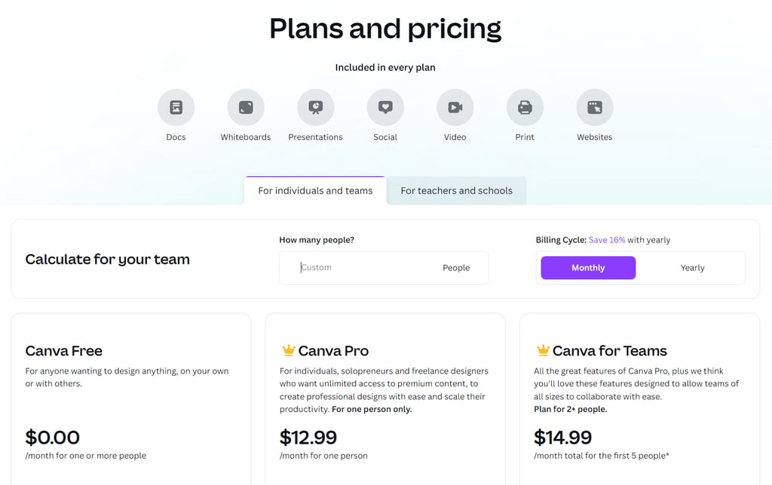This screenshot has height=485, width=772.
Task: Click the Social heart icon
Action: 385,108
